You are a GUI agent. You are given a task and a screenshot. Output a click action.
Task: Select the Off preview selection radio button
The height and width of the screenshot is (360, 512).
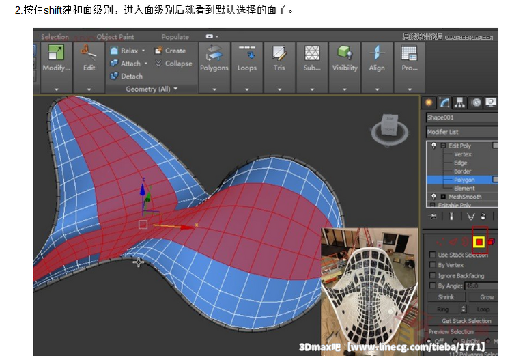tap(429, 341)
